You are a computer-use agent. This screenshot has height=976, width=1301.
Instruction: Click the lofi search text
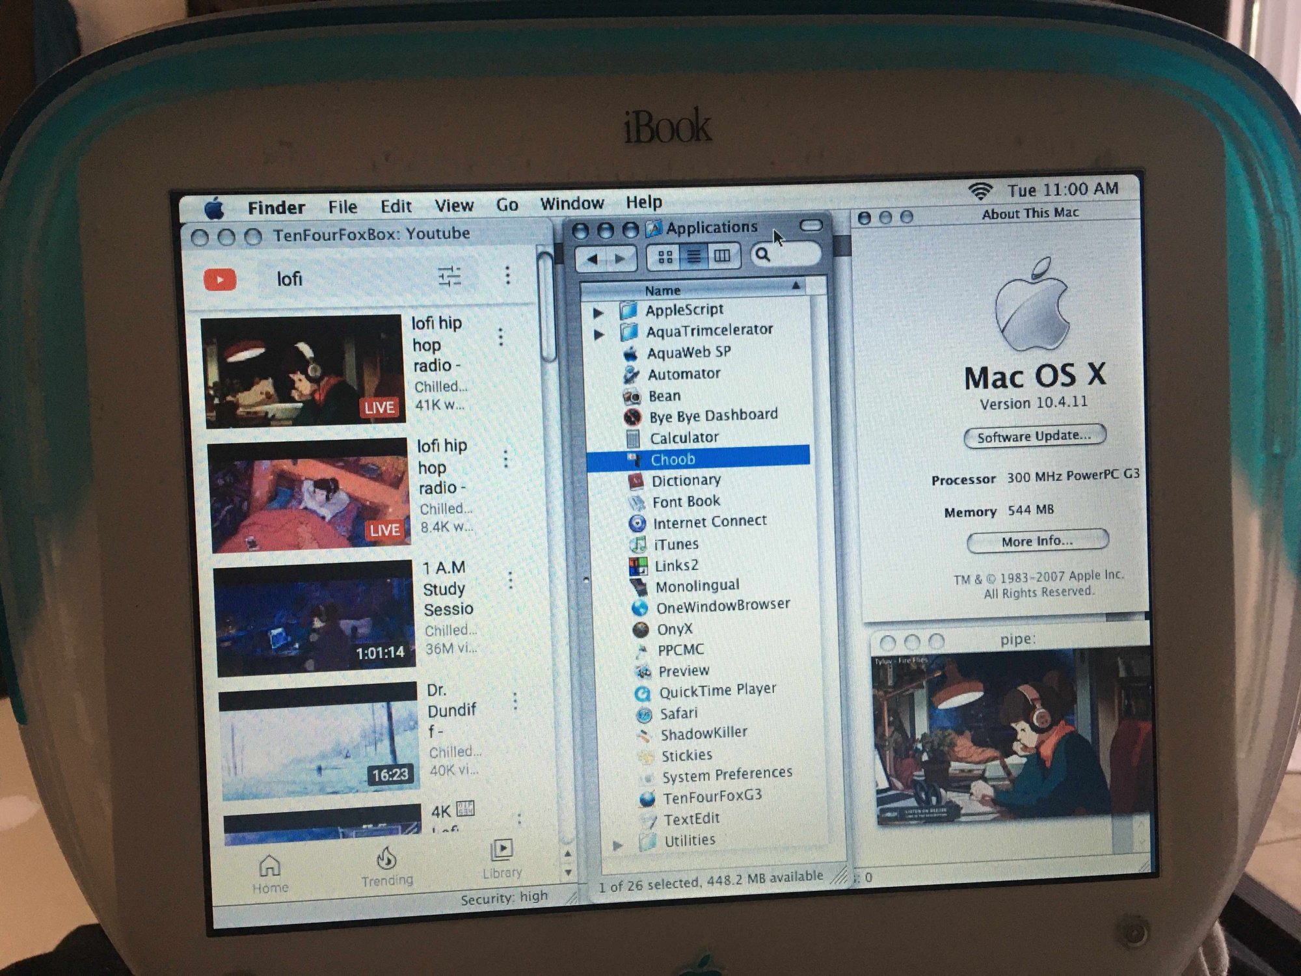[x=289, y=278]
